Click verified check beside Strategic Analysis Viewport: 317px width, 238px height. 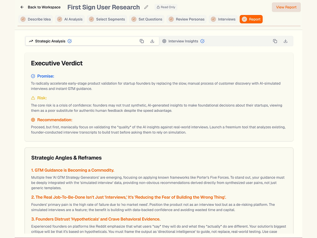[70, 41]
